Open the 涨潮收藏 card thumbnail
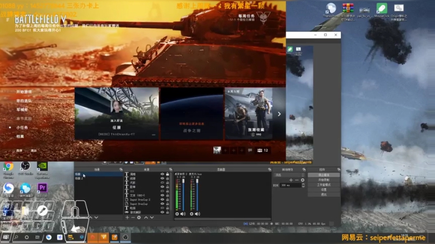Viewport: 435px width, 244px height. pyautogui.click(x=248, y=114)
